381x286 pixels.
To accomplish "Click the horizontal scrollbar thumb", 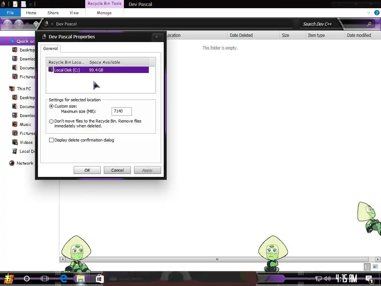I will (x=217, y=259).
